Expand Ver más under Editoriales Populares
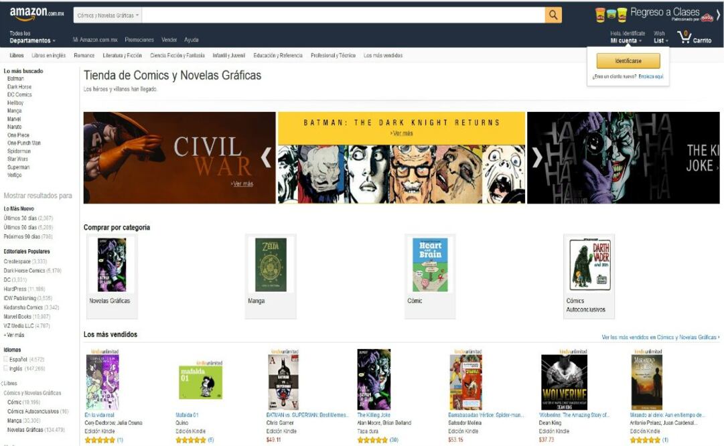724x446 pixels. [x=14, y=335]
